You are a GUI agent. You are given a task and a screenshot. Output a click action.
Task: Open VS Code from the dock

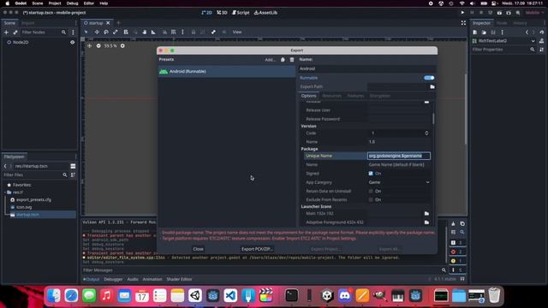point(230,296)
